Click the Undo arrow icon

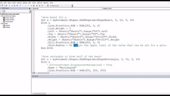pyautogui.click(x=20, y=6)
